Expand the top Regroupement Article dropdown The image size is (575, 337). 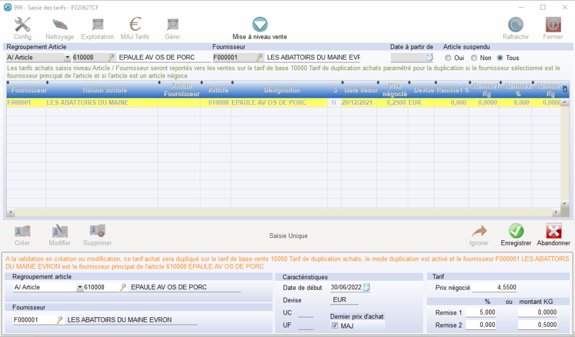pos(67,57)
